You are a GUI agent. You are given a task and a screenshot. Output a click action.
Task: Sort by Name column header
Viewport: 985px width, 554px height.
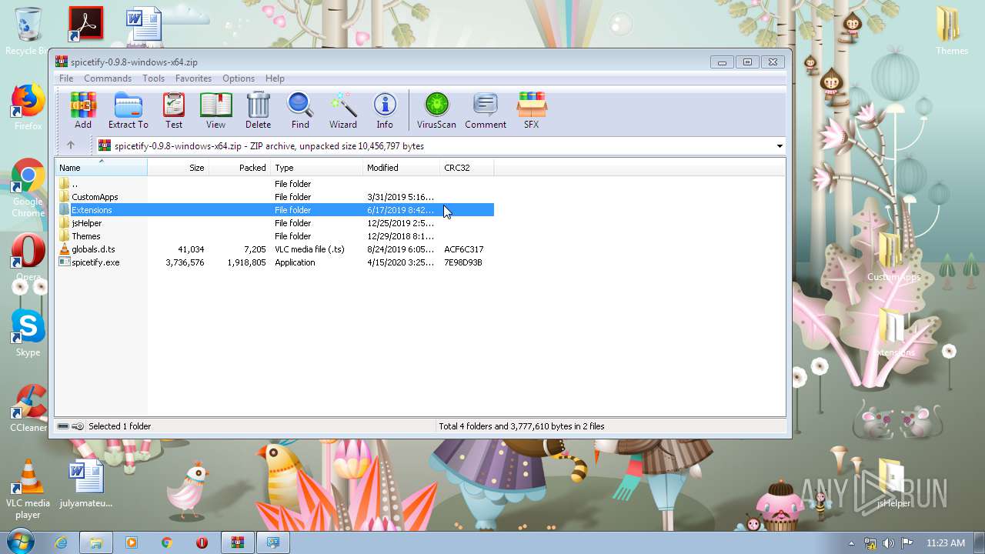pos(101,168)
